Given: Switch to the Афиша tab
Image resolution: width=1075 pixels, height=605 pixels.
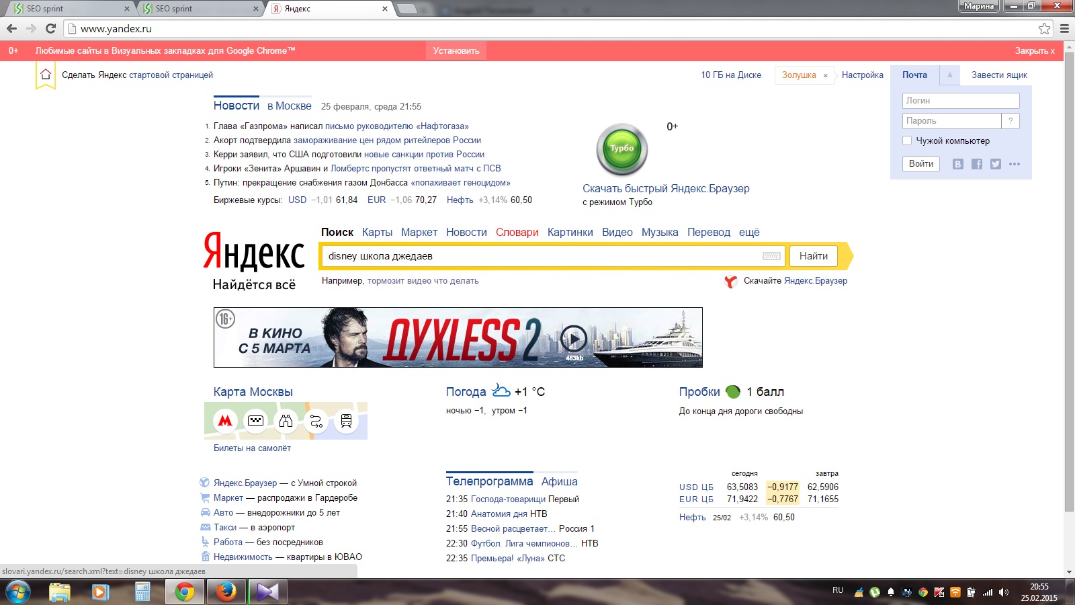Looking at the screenshot, I should (560, 481).
